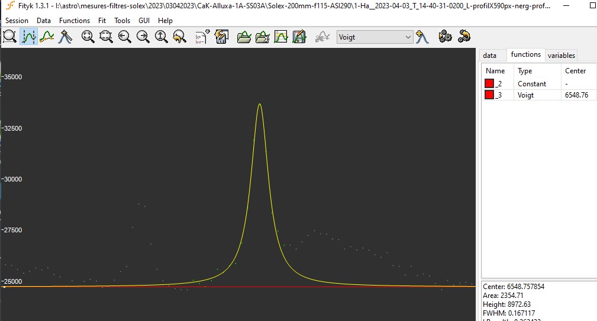The width and height of the screenshot is (597, 321).
Task: Click the Center: 6548.757854 info line
Action: (x=513, y=287)
